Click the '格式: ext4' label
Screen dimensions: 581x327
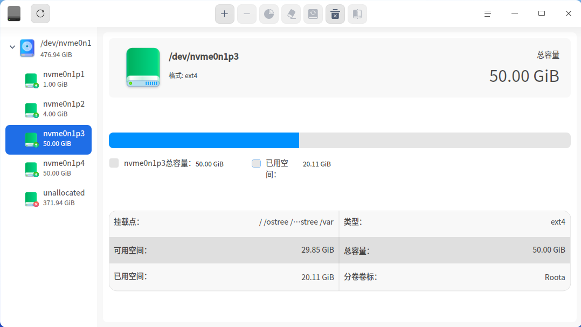tap(183, 75)
